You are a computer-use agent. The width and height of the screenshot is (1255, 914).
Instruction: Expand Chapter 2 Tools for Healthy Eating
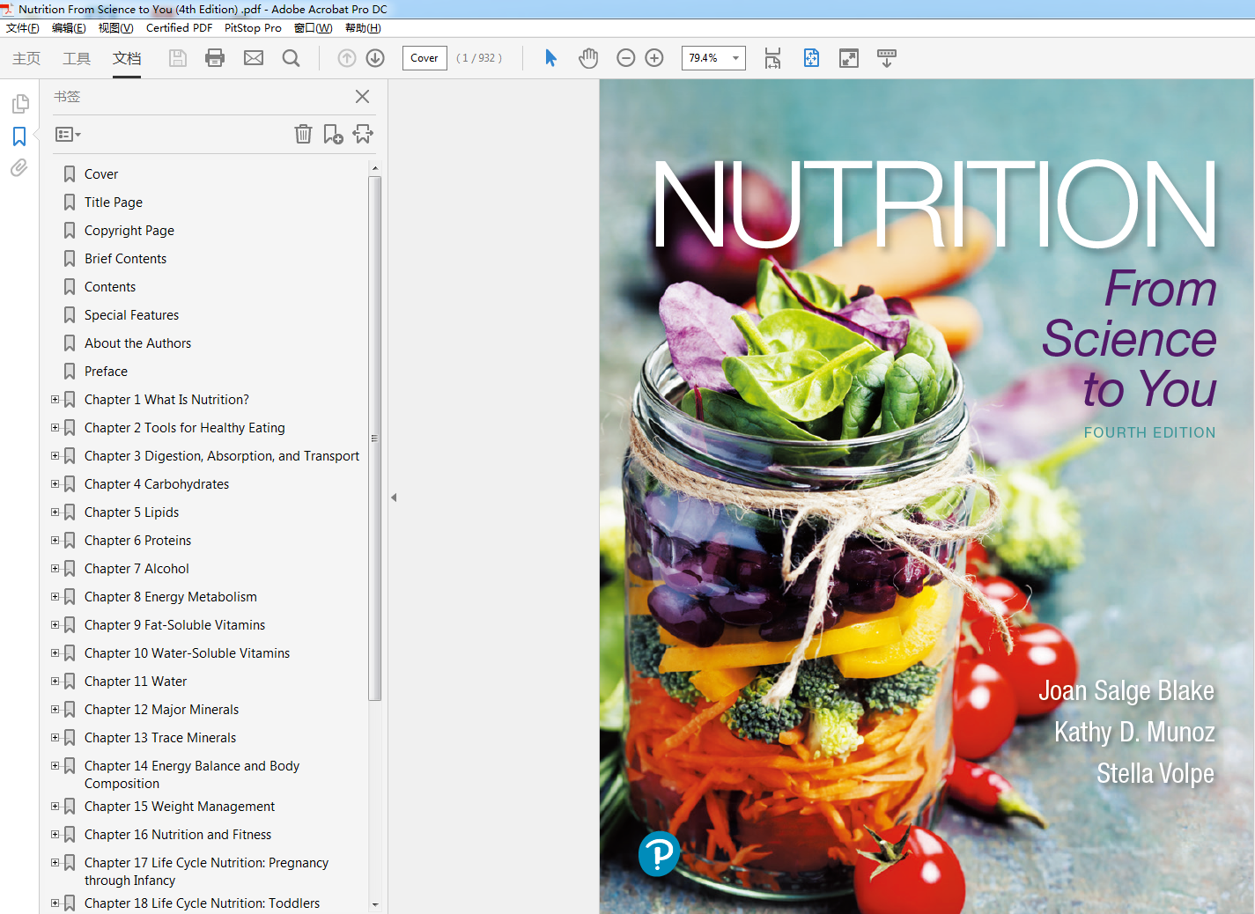coord(55,428)
